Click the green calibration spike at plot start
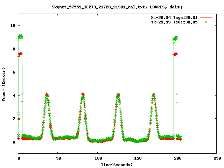 pyautogui.click(x=20, y=37)
